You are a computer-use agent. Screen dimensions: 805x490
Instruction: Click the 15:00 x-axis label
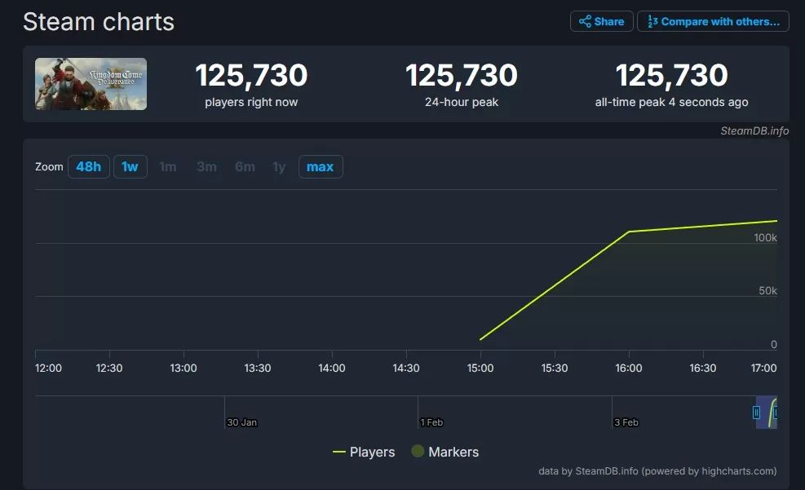(x=480, y=368)
